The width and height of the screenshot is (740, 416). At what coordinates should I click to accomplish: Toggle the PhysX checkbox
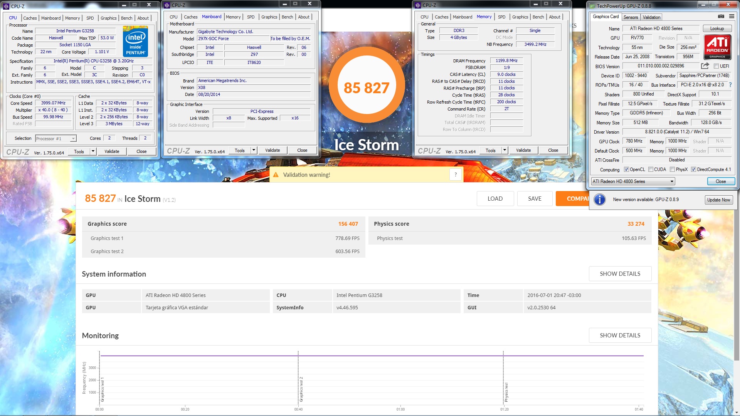tap(672, 169)
